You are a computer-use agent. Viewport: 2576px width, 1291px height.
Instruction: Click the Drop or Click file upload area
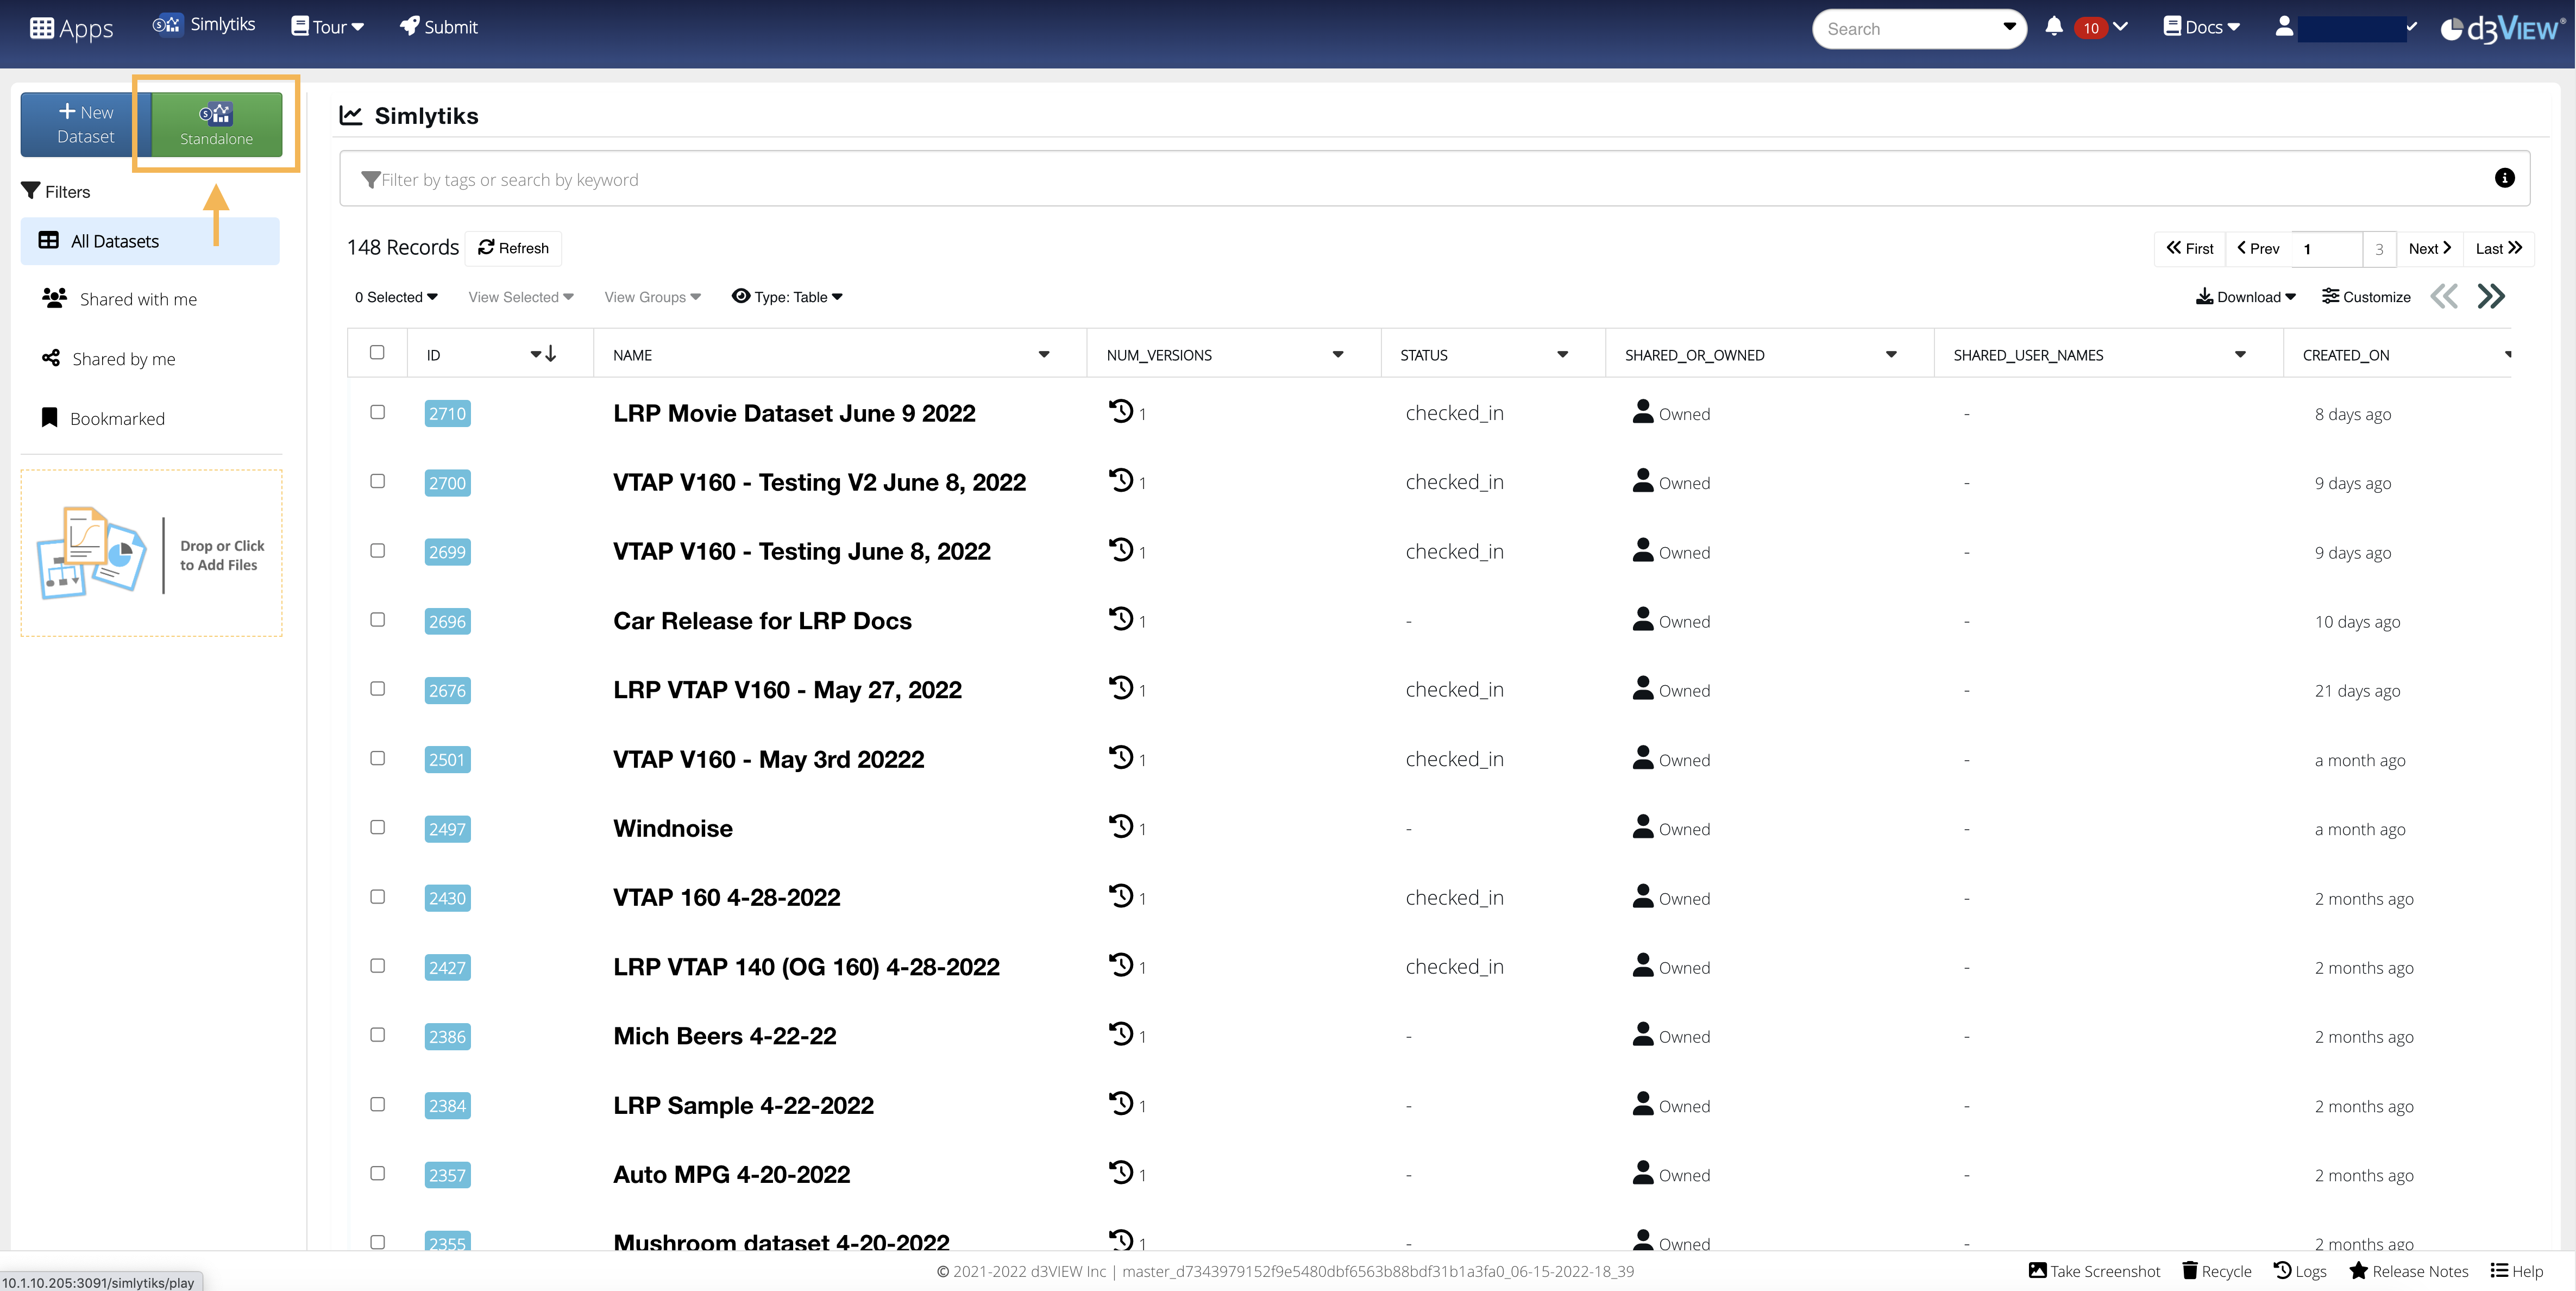[152, 553]
